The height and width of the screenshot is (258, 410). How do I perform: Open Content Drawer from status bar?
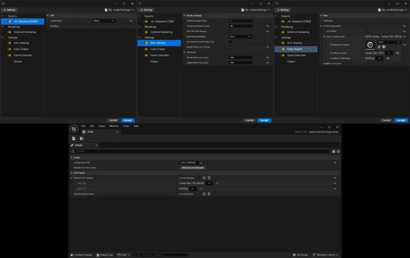(81, 255)
